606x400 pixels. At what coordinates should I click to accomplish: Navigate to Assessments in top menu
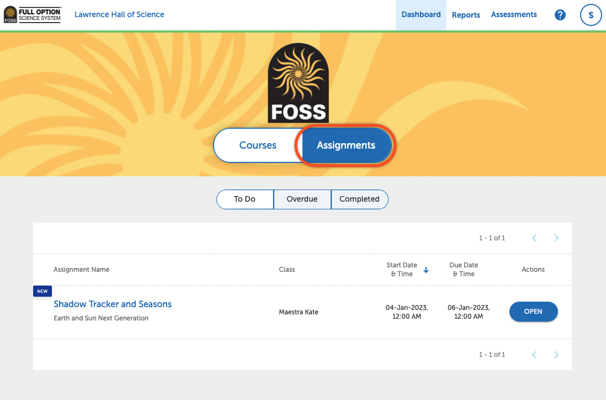pos(514,15)
